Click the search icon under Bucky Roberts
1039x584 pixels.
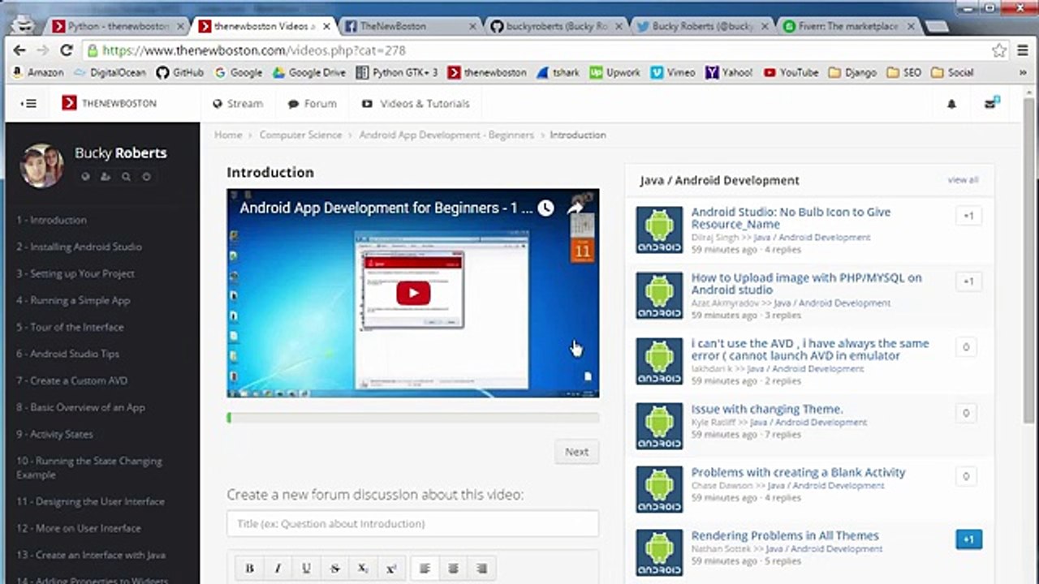pos(126,176)
